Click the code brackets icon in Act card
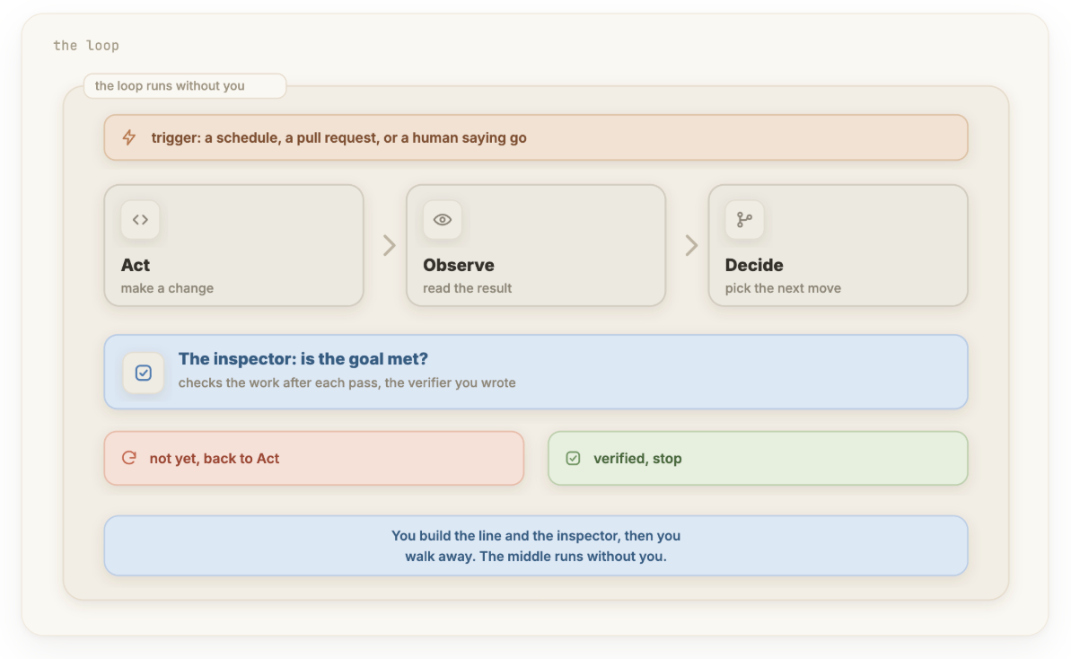 [140, 220]
